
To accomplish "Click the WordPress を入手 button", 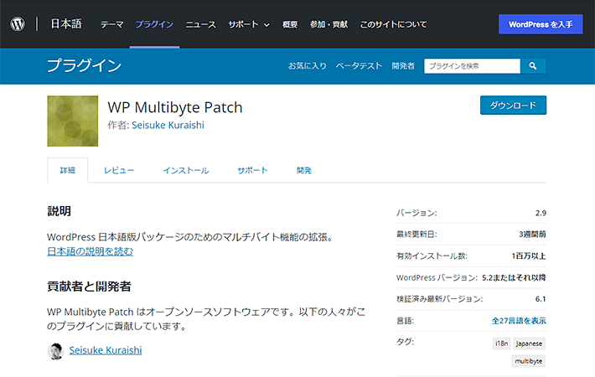I will pyautogui.click(x=541, y=24).
